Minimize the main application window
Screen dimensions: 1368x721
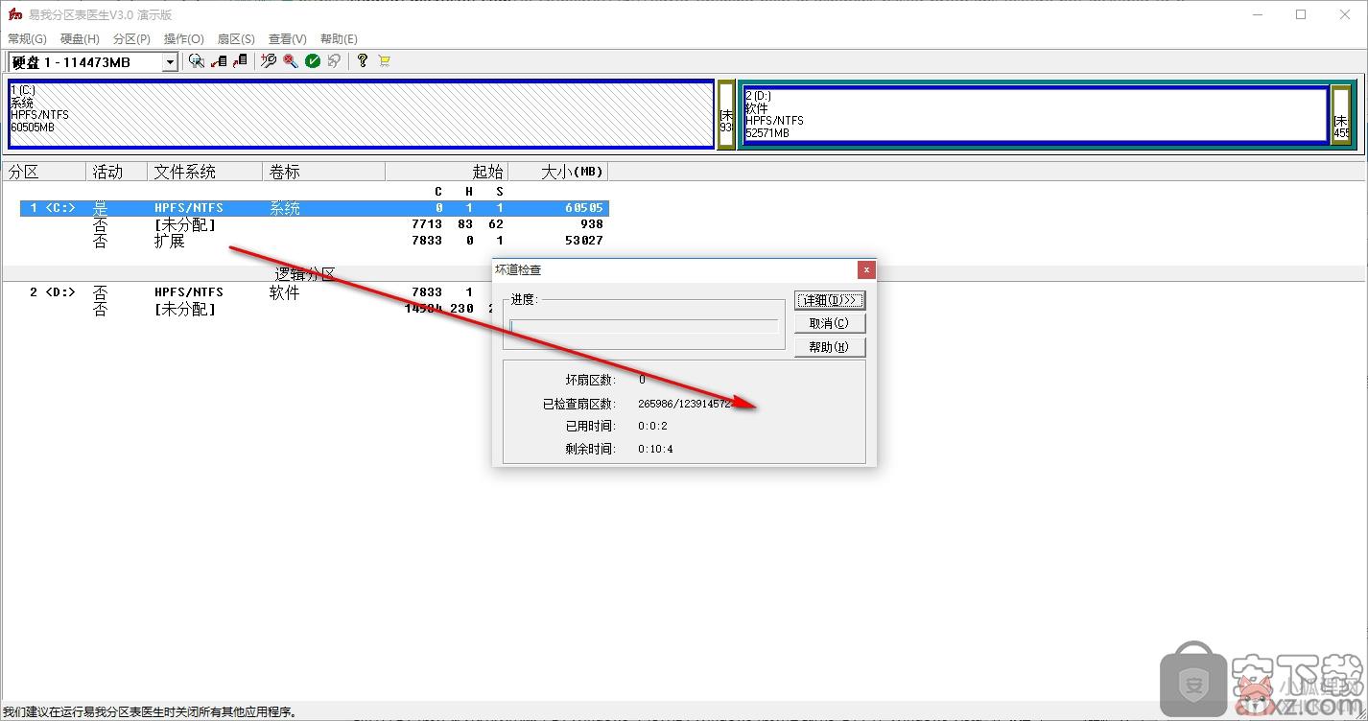click(x=1258, y=14)
